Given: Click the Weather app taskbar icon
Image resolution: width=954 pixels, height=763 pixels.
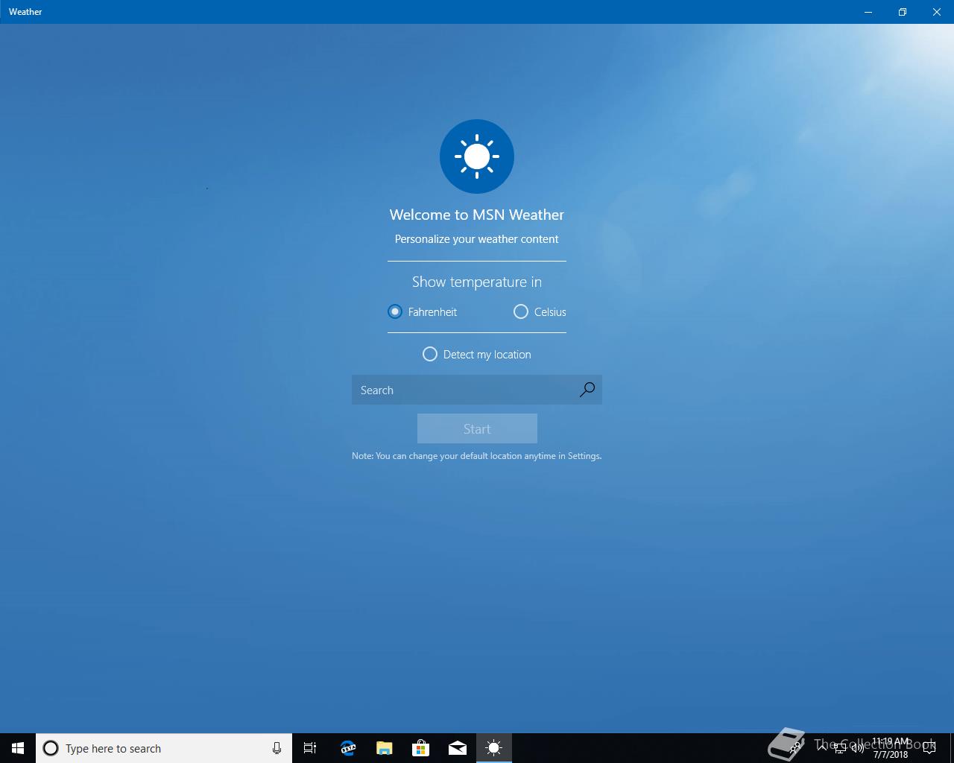Looking at the screenshot, I should click(493, 748).
